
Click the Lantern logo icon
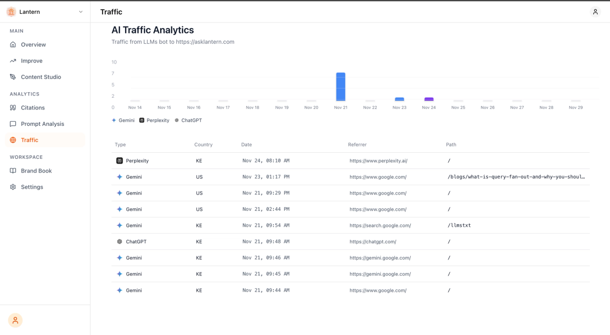click(11, 12)
